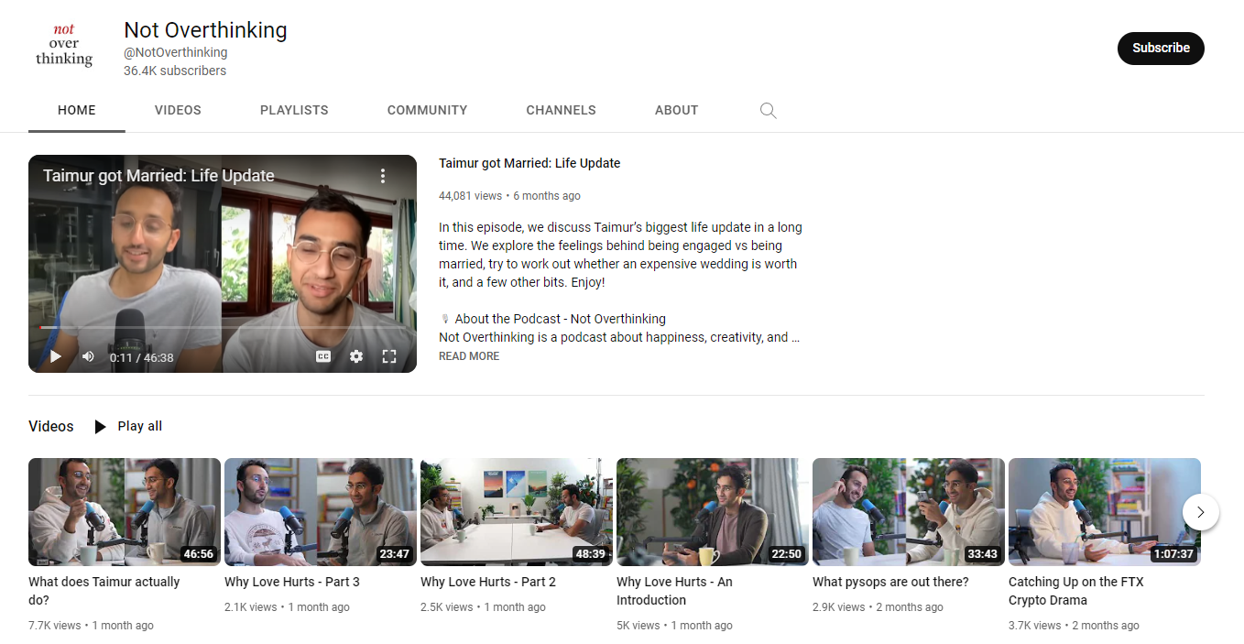Click the Not Overthinking channel name heading
The height and width of the screenshot is (644, 1244).
pyautogui.click(x=205, y=30)
